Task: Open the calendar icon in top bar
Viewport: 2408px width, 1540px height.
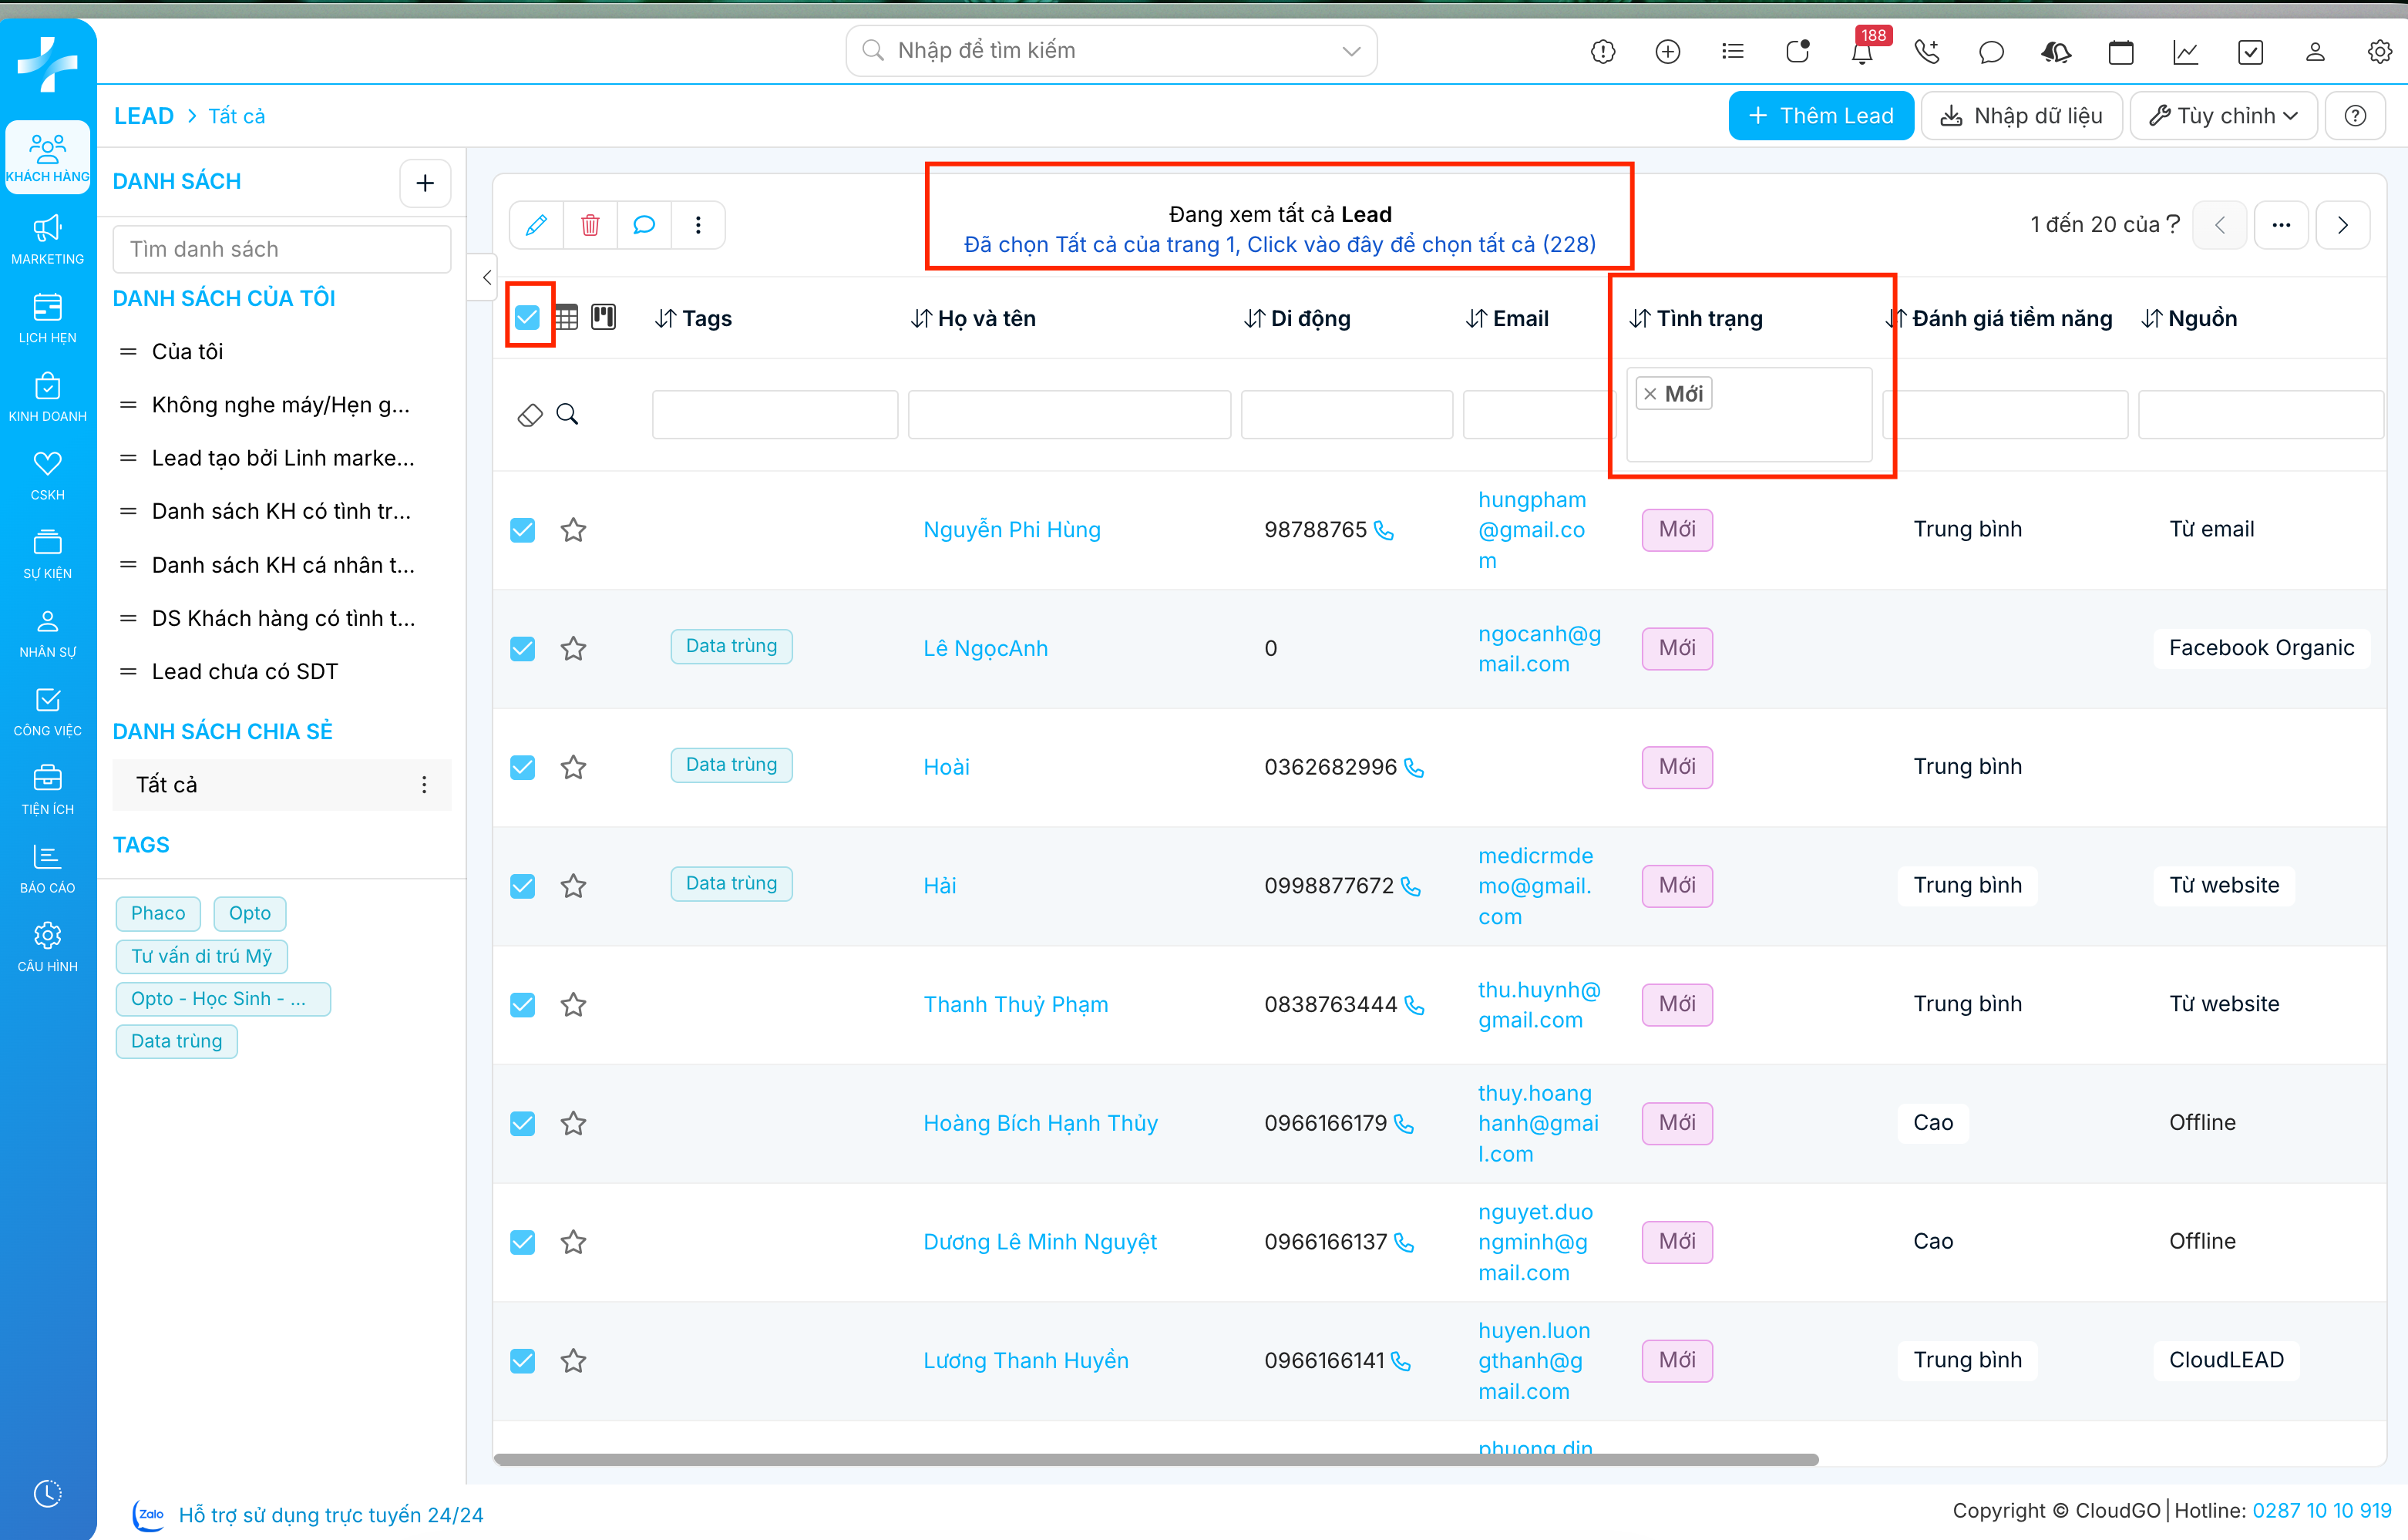Action: [2120, 52]
